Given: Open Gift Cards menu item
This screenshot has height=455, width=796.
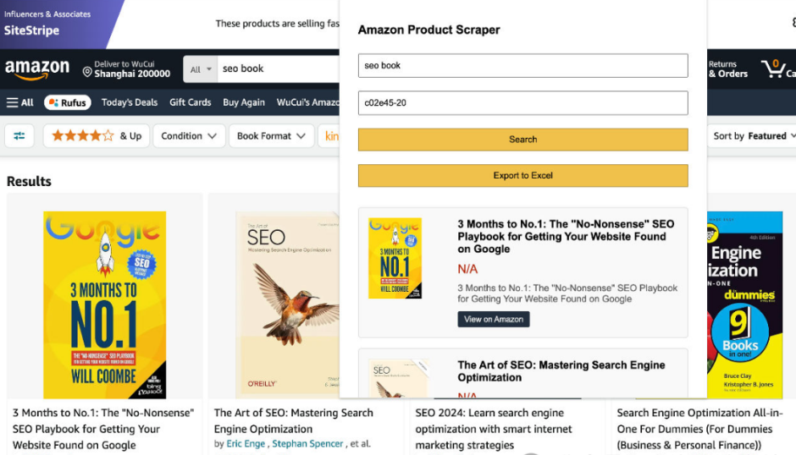Looking at the screenshot, I should pos(190,102).
